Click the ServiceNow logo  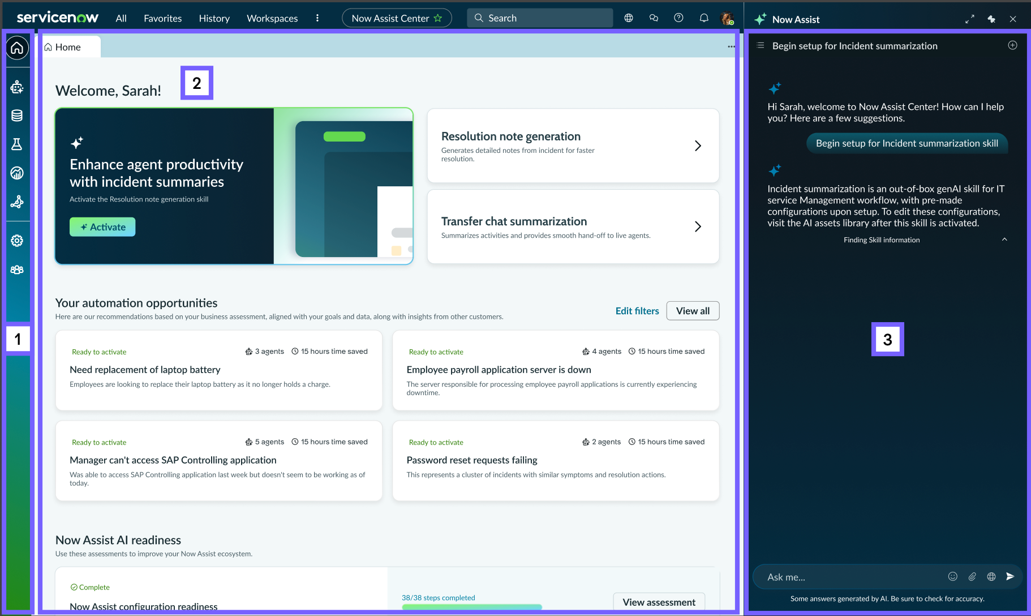point(57,18)
